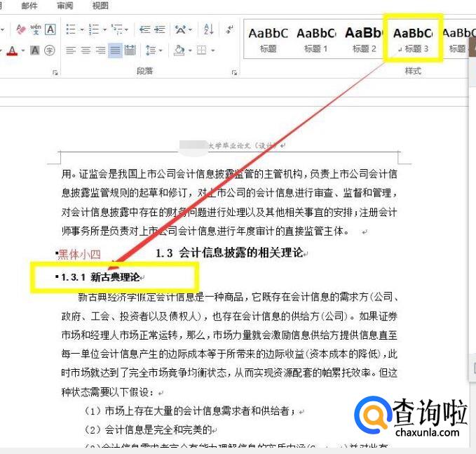The width and height of the screenshot is (476, 454).
Task: Click heading 1.3 会计信息披露的相关理论
Action: pyautogui.click(x=229, y=253)
